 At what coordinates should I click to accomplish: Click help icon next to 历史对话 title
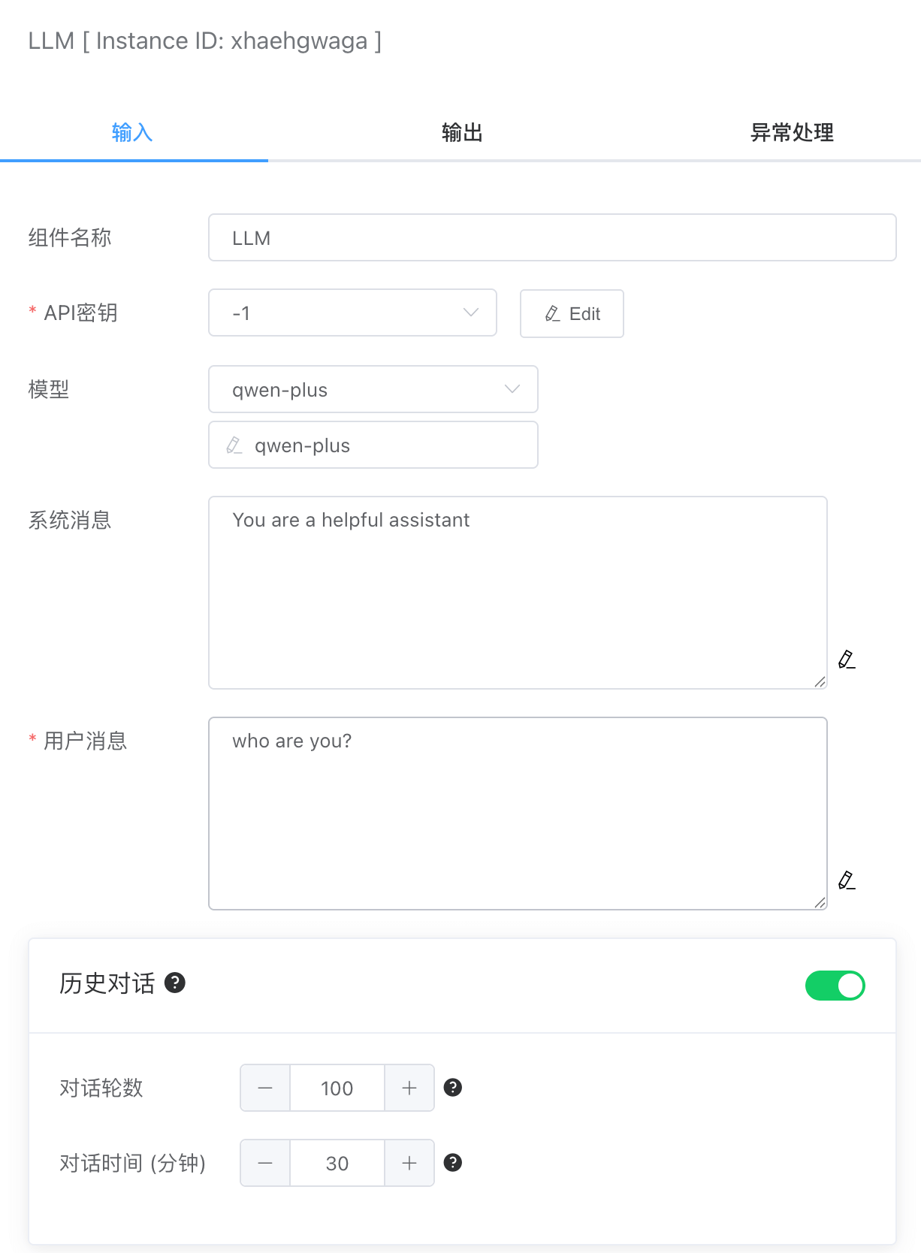coord(175,983)
